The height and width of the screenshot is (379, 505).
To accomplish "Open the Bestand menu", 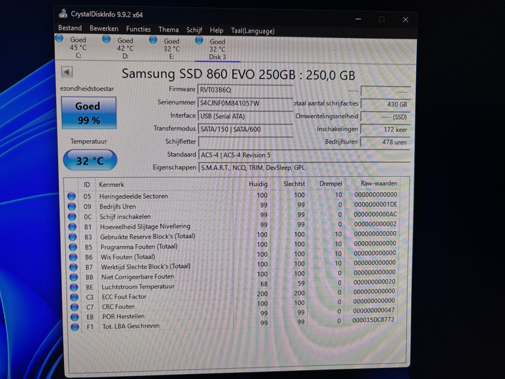I will pos(70,28).
